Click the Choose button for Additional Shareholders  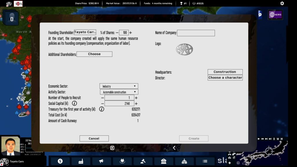pyautogui.click(x=94, y=54)
